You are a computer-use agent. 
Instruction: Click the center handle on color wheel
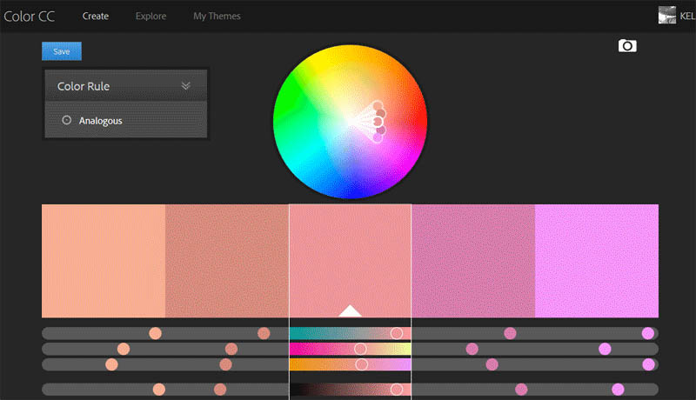click(378, 122)
